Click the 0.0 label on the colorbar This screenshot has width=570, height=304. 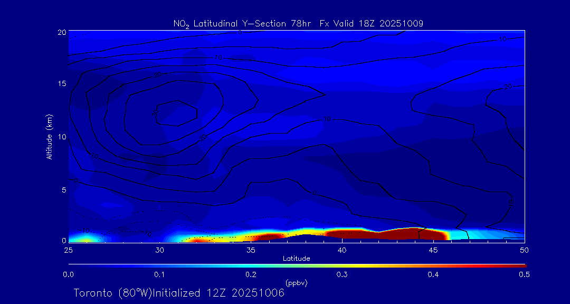[68, 274]
